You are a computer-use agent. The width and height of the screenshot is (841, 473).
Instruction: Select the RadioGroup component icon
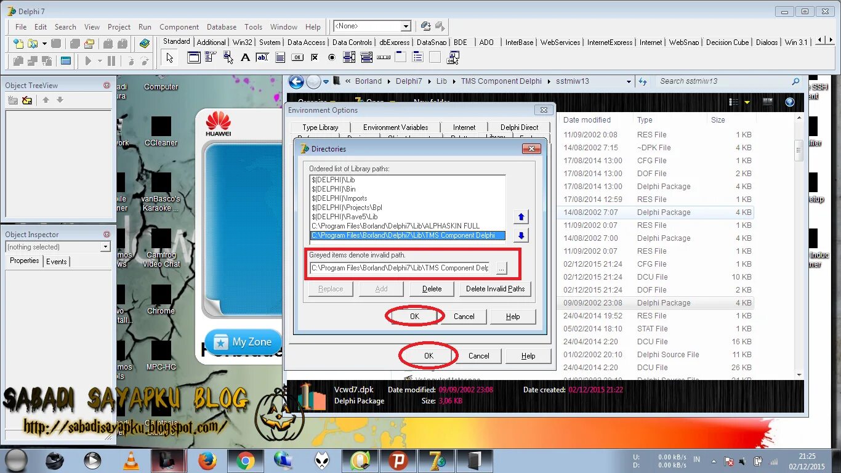tap(418, 57)
